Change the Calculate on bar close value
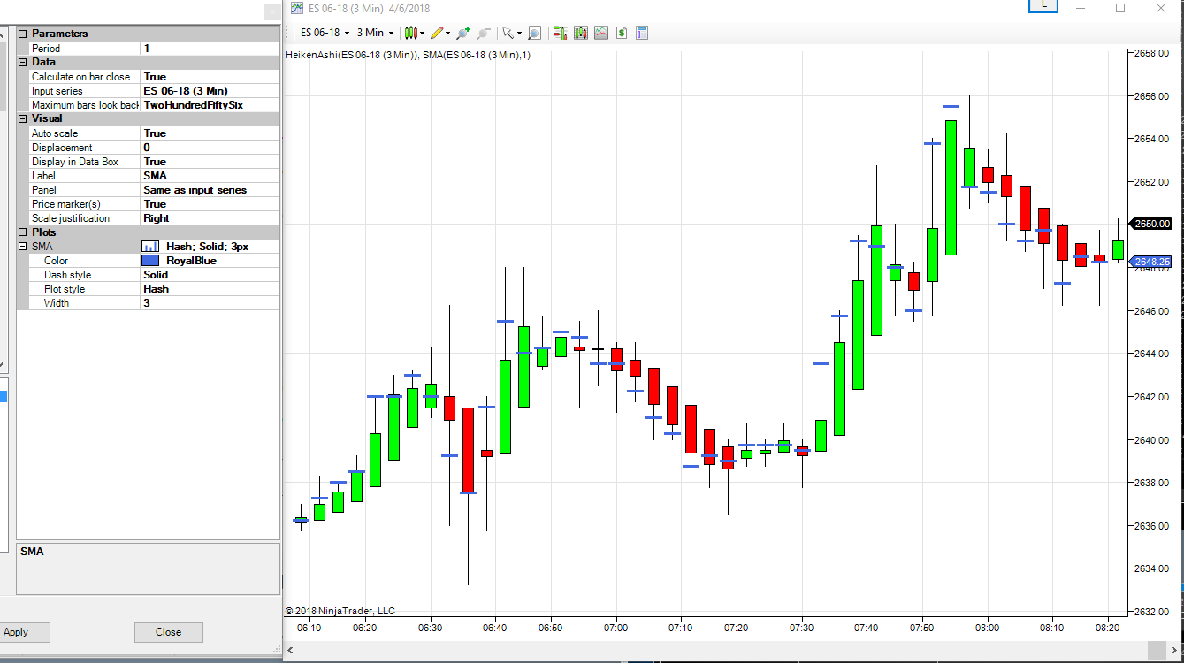The width and height of the screenshot is (1184, 663). (210, 77)
